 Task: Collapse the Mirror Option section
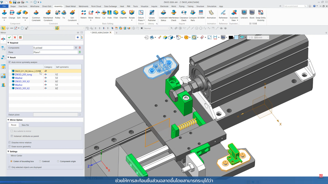8,120
